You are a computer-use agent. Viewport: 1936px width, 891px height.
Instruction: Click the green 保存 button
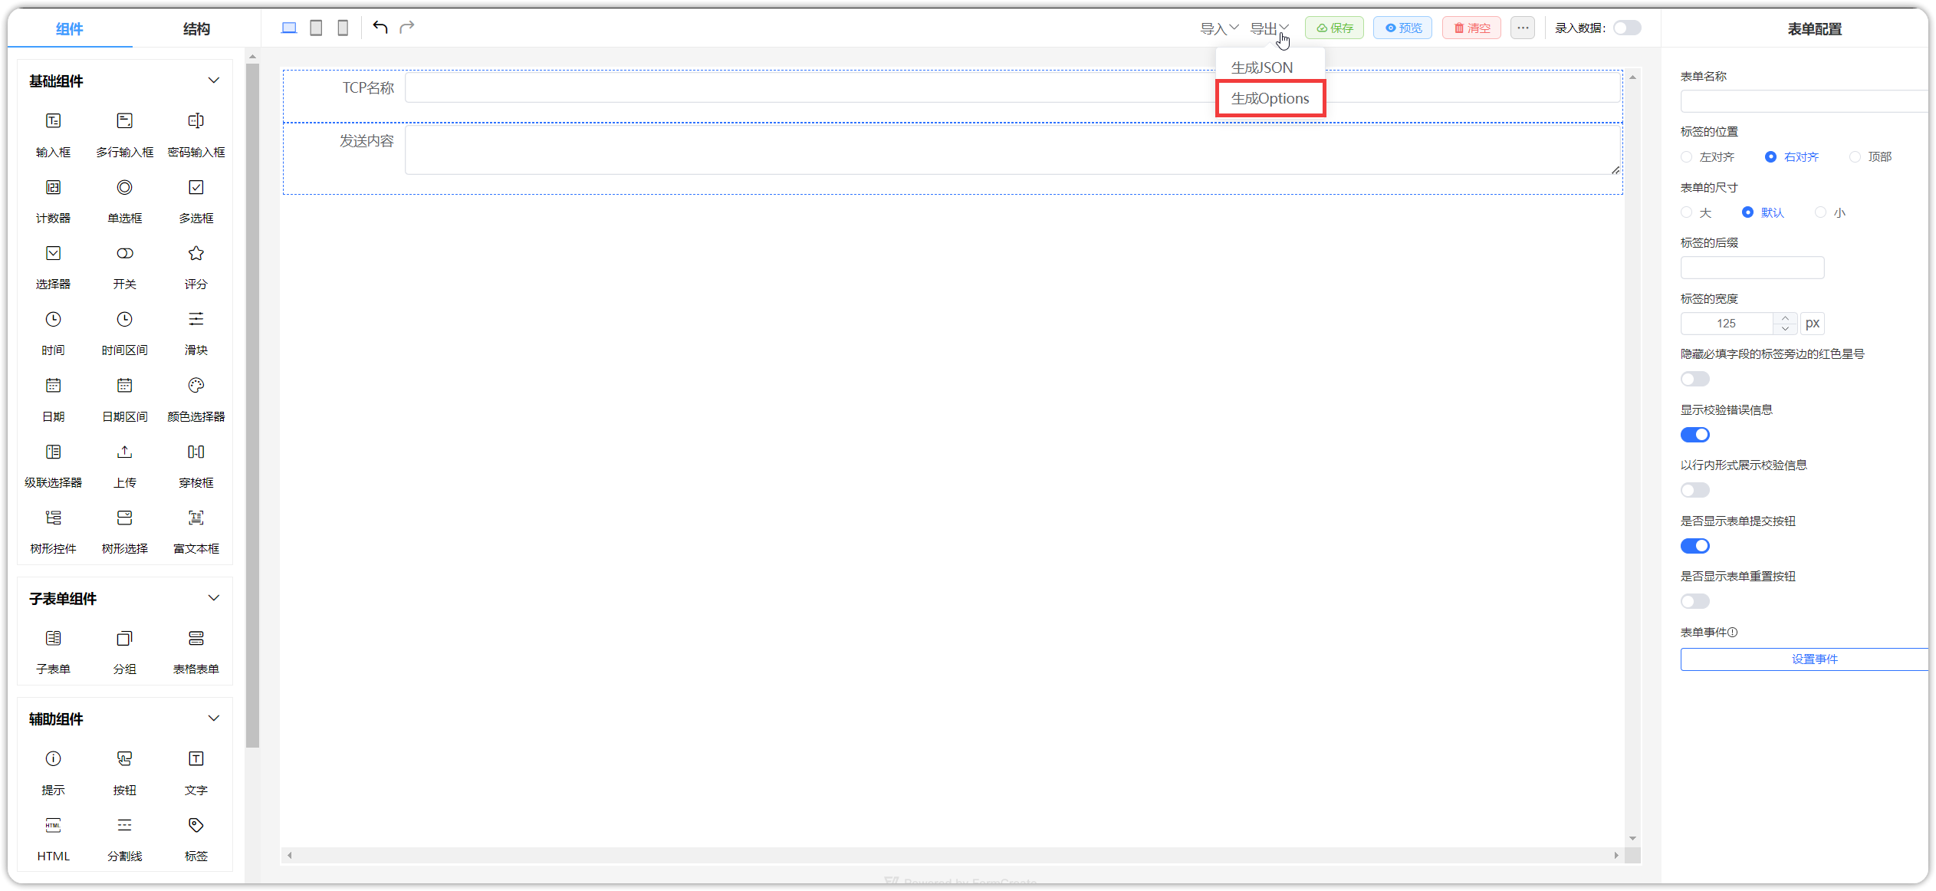coord(1334,28)
